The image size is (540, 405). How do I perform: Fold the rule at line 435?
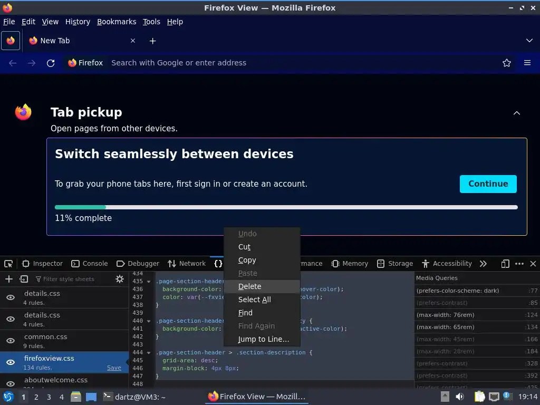[x=149, y=282]
